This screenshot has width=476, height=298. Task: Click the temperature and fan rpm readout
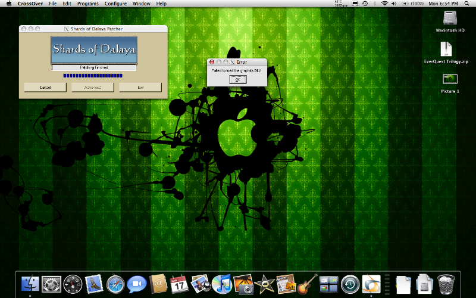point(341,4)
